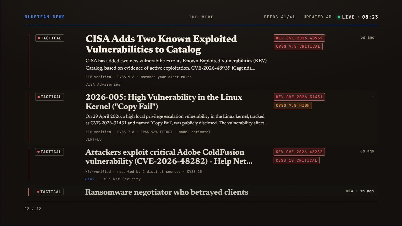Click the TACTICAL tag on the CISA story
The width and height of the screenshot is (402, 226).
pos(50,38)
